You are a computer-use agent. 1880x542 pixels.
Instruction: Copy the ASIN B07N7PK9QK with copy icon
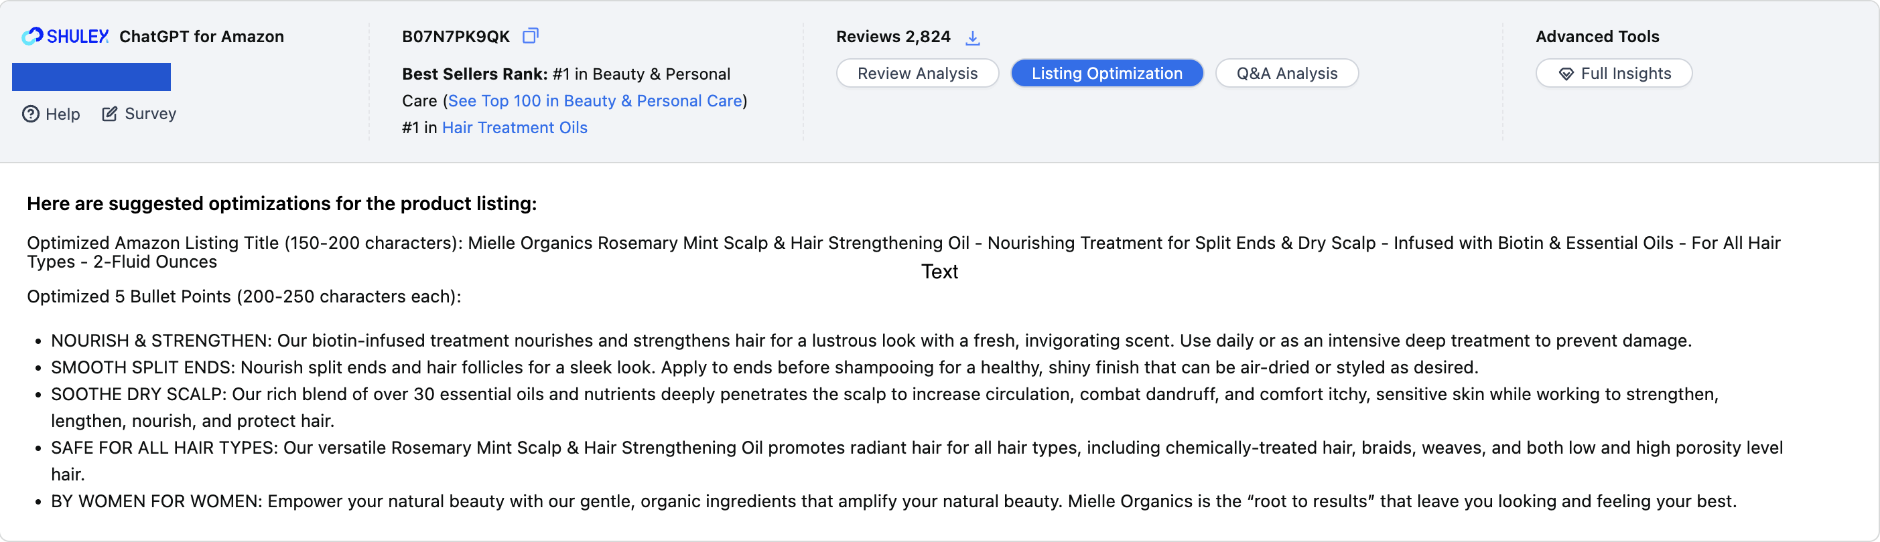[531, 35]
